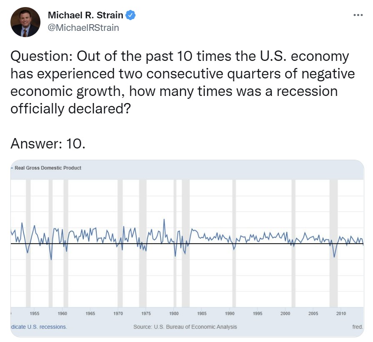Click the Real Gross Domestic Product legend label
The width and height of the screenshot is (373, 342).
click(48, 168)
